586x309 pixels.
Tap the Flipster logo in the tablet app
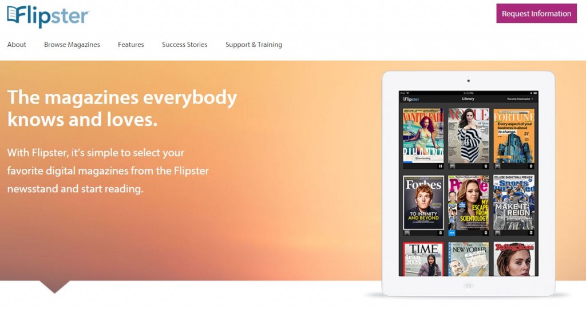coord(411,99)
